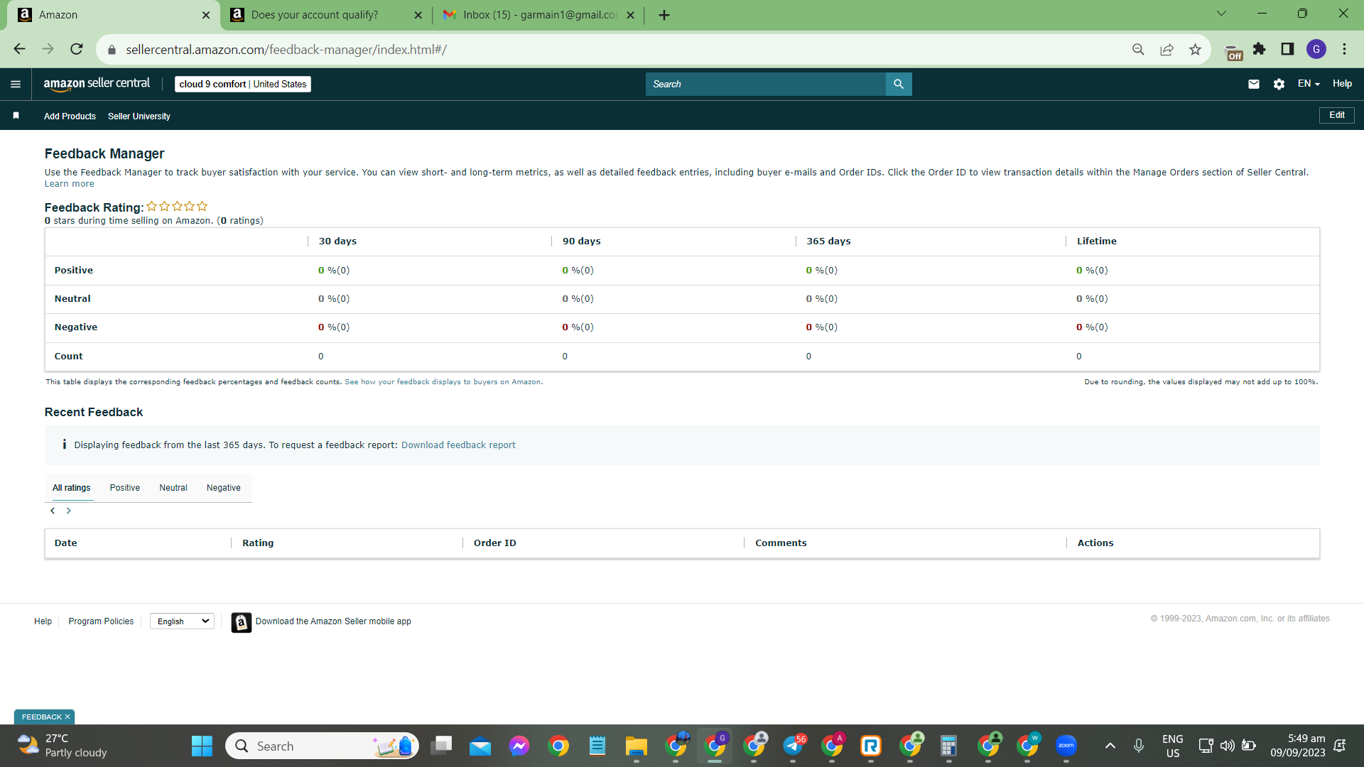Open the browser extensions puzzle icon

[x=1260, y=49]
